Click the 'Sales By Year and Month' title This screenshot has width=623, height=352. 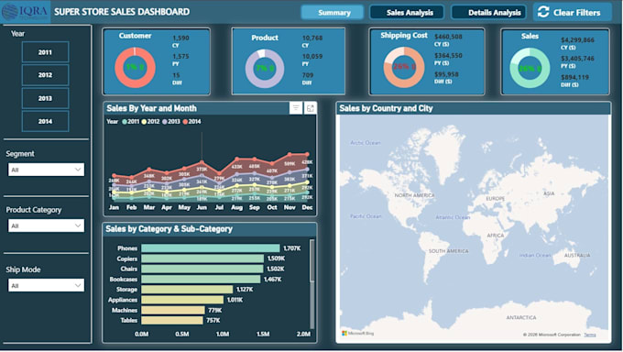(x=151, y=108)
